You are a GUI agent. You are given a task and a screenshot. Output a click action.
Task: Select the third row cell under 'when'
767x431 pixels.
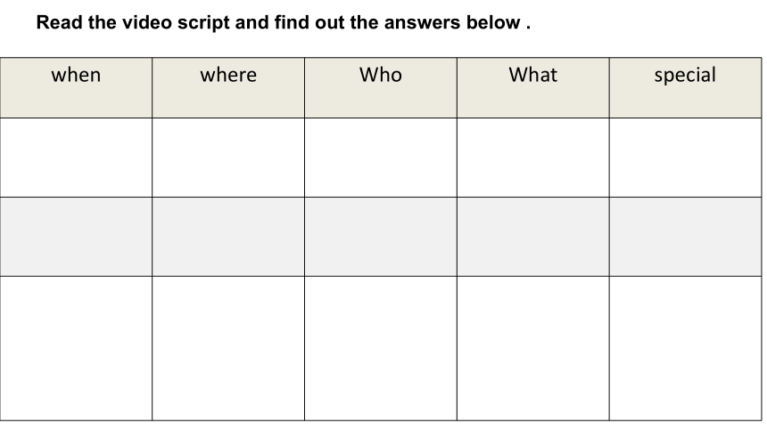(76, 348)
